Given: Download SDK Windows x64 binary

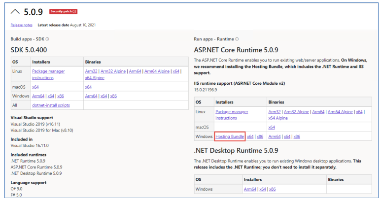Looking at the screenshot, I should (104, 96).
